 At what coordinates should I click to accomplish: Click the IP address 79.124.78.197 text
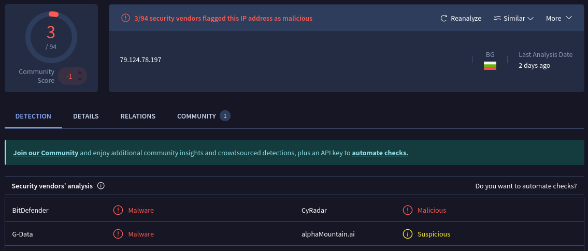[x=140, y=60]
